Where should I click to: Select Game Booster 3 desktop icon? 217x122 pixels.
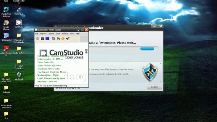click(19, 2)
